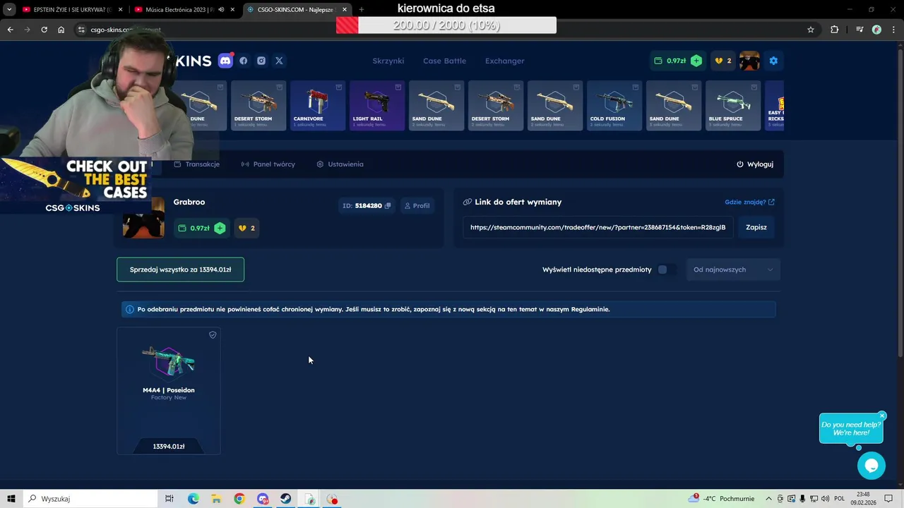The image size is (904, 508).
Task: Go back with browser back arrow
Action: pyautogui.click(x=10, y=30)
